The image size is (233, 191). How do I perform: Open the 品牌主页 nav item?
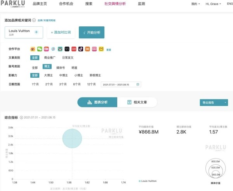click(x=40, y=4)
